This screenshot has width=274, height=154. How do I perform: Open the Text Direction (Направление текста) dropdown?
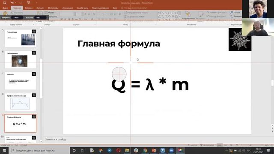pos(136,12)
